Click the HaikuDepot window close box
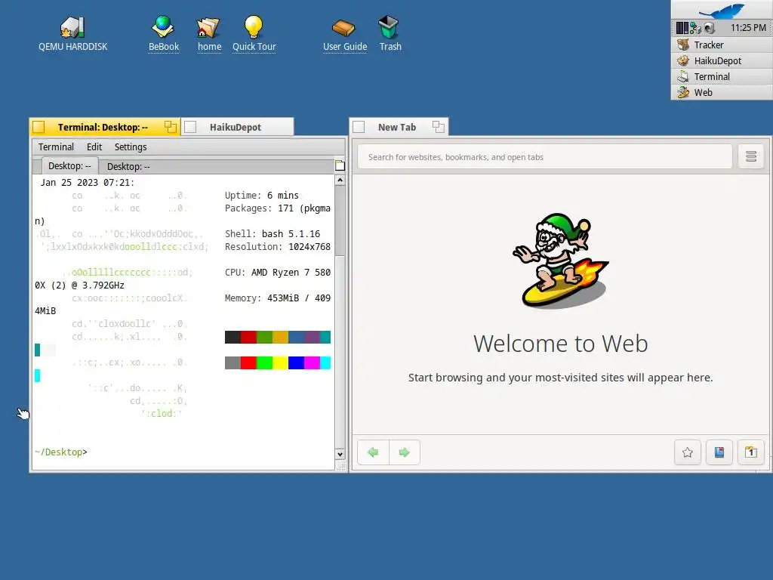This screenshot has width=773, height=580. pos(190,127)
